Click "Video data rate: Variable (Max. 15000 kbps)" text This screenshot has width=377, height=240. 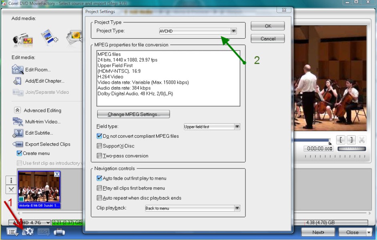point(143,82)
